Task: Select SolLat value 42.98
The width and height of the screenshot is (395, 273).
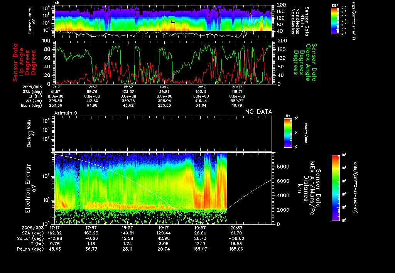Action: pyautogui.click(x=164, y=238)
